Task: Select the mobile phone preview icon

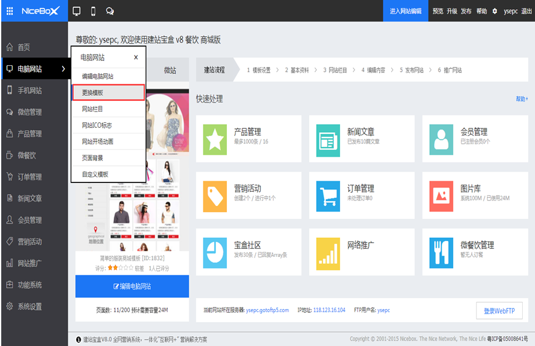Action: 93,11
